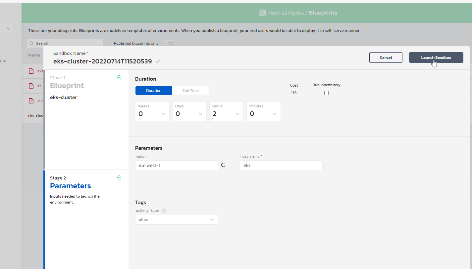Click the magnifier icon in the search bar

(31, 43)
